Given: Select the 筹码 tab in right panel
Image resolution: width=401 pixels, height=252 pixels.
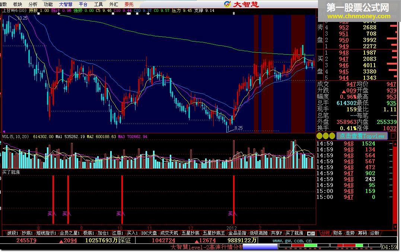Looking at the screenshot, I should pos(362,233).
